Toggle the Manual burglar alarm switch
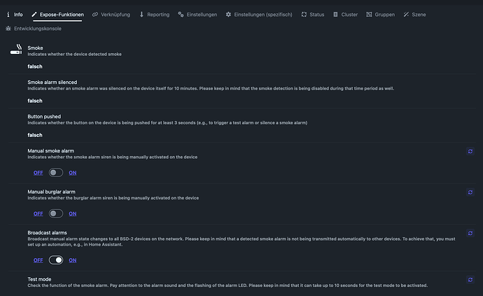The image size is (483, 296). click(56, 213)
